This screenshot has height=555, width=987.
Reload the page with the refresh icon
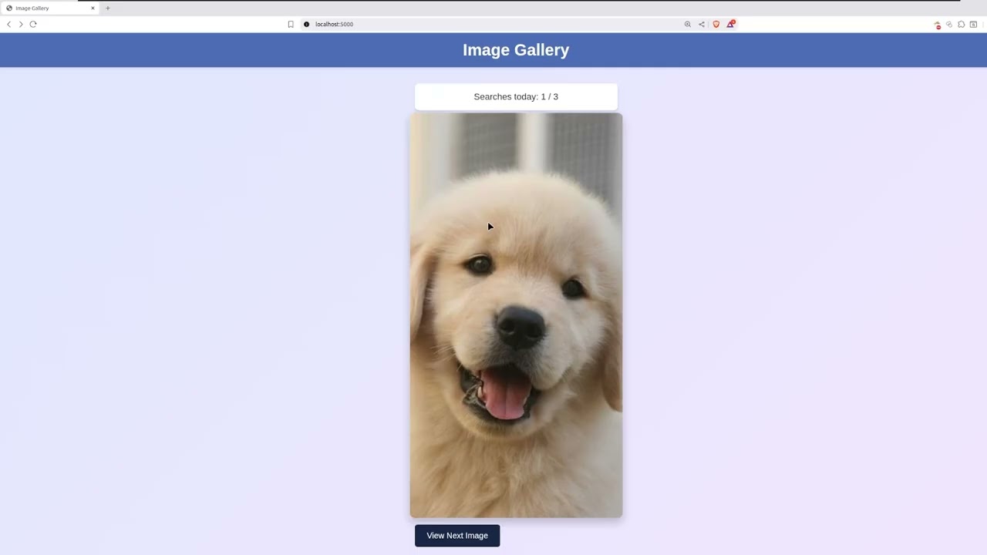(33, 24)
